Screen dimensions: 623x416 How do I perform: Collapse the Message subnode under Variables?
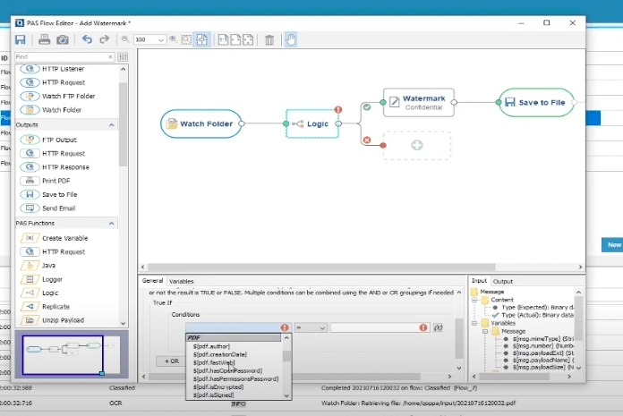pos(485,331)
